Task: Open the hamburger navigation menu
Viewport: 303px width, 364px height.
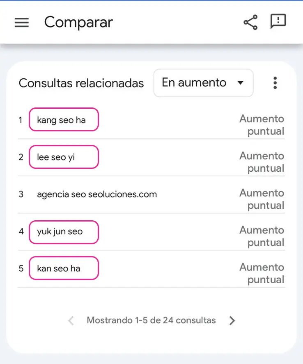Action: pyautogui.click(x=21, y=23)
